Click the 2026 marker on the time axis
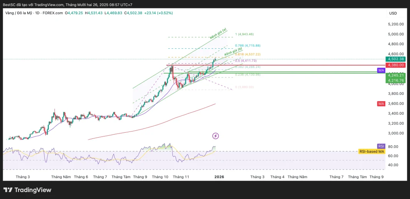 [219, 177]
